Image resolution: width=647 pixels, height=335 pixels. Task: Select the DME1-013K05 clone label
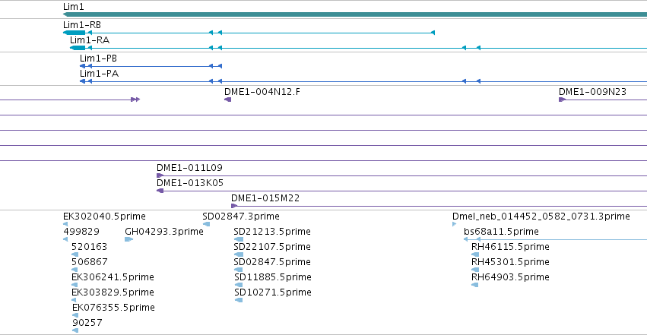[190, 183]
